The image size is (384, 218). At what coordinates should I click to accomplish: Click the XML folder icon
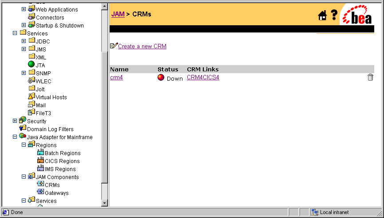pos(32,56)
